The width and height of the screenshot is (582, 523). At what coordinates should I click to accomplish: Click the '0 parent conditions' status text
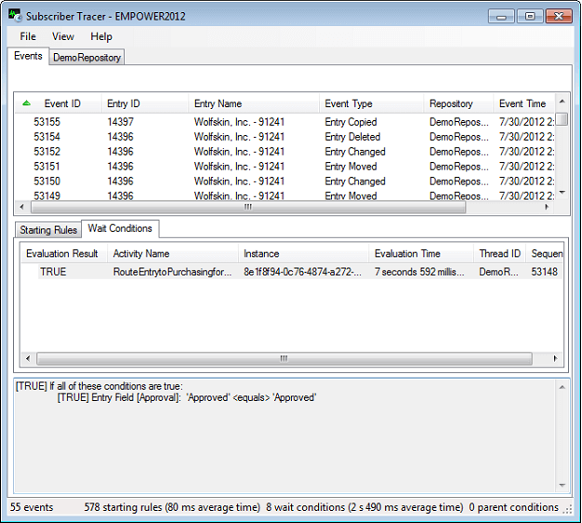pyautogui.click(x=514, y=507)
